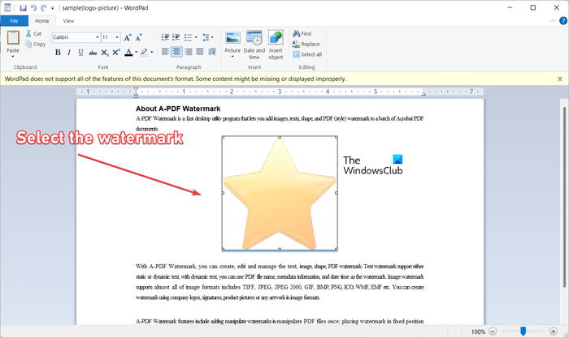Switch to the View tab
The width and height of the screenshot is (569, 338).
(x=68, y=21)
